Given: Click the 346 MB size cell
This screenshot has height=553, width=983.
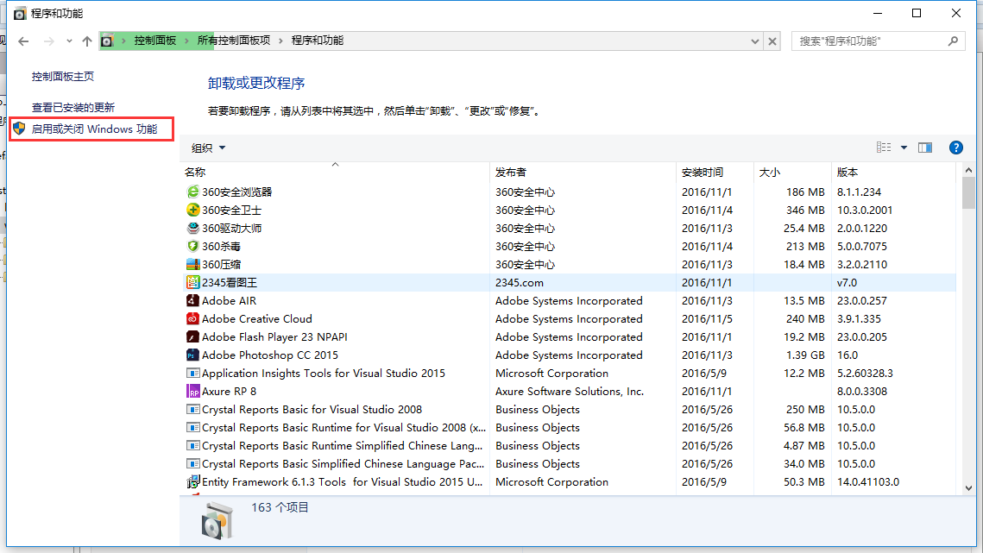Looking at the screenshot, I should [x=805, y=210].
